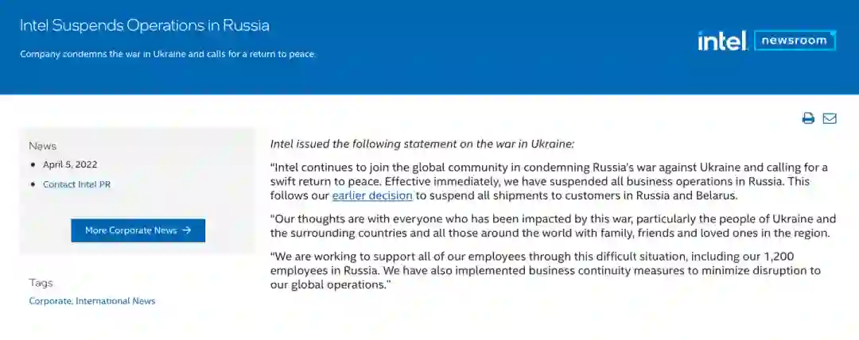Click the April 5, 2022 date
859x340 pixels.
pyautogui.click(x=70, y=164)
